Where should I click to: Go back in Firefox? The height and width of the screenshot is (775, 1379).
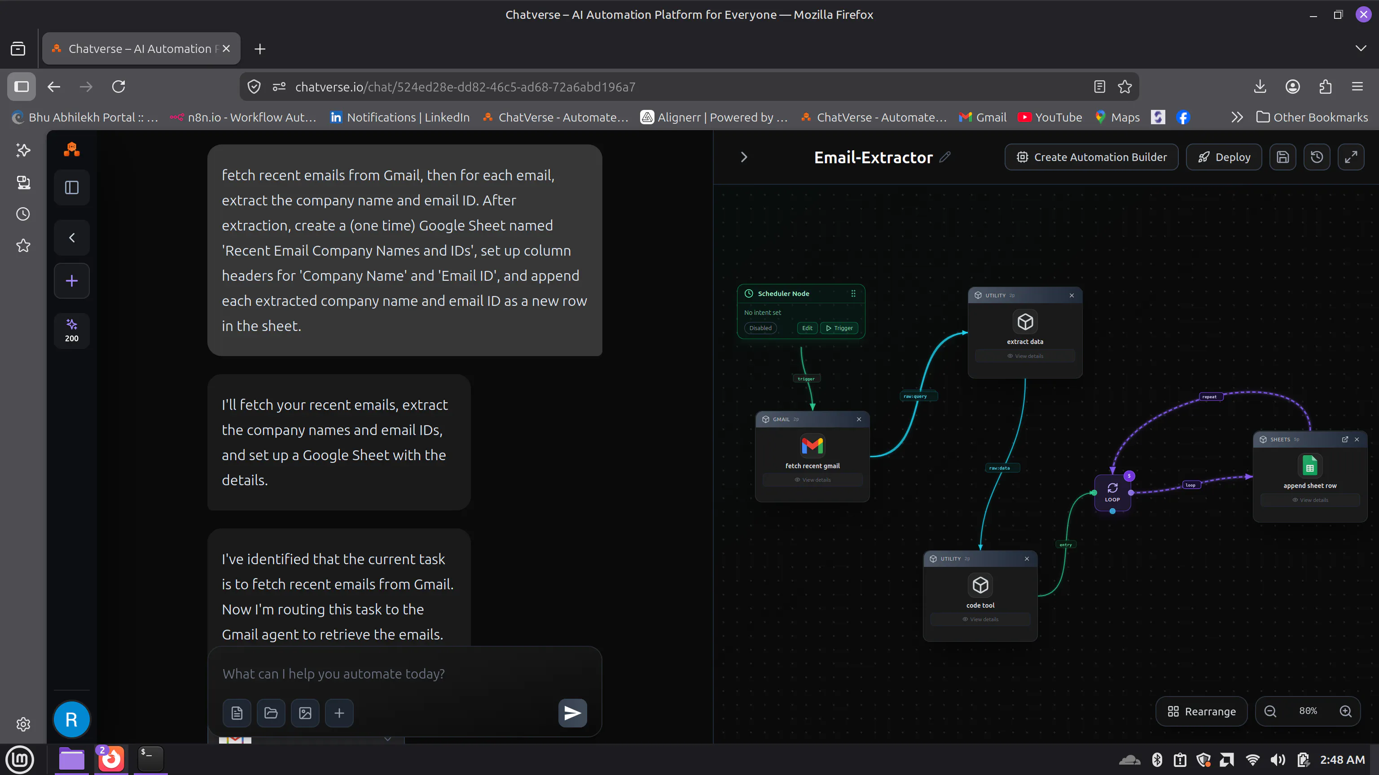pyautogui.click(x=53, y=87)
